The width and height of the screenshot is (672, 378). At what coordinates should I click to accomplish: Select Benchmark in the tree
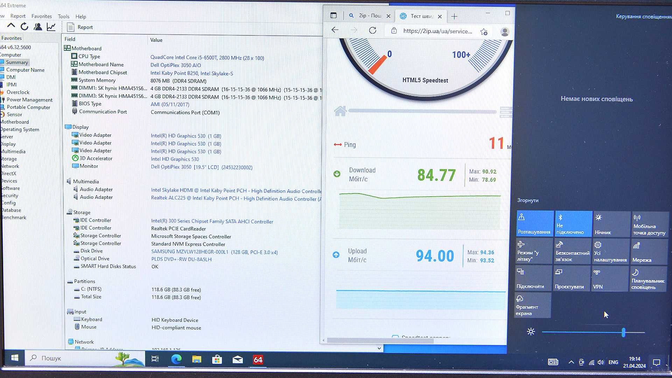[x=14, y=217]
